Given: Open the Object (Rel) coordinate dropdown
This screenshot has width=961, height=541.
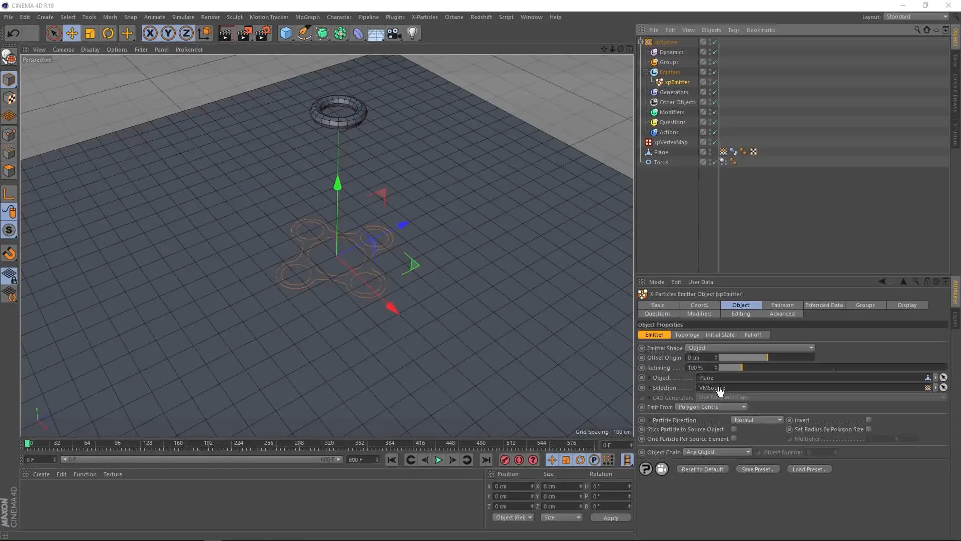Looking at the screenshot, I should 513,517.
